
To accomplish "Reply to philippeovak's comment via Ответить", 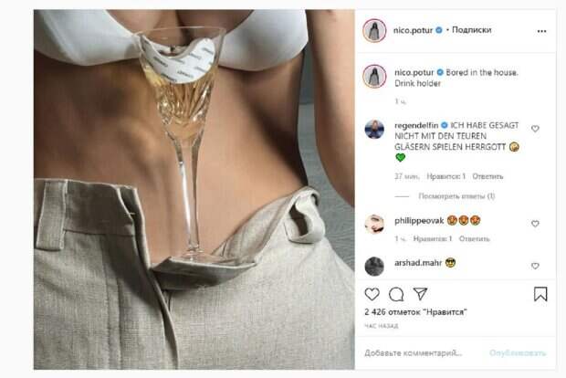I will (475, 239).
